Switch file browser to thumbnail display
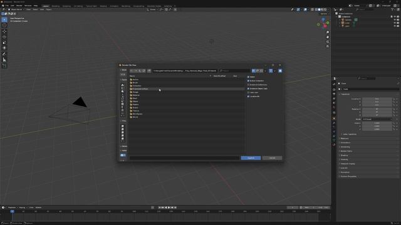 [x=261, y=71]
